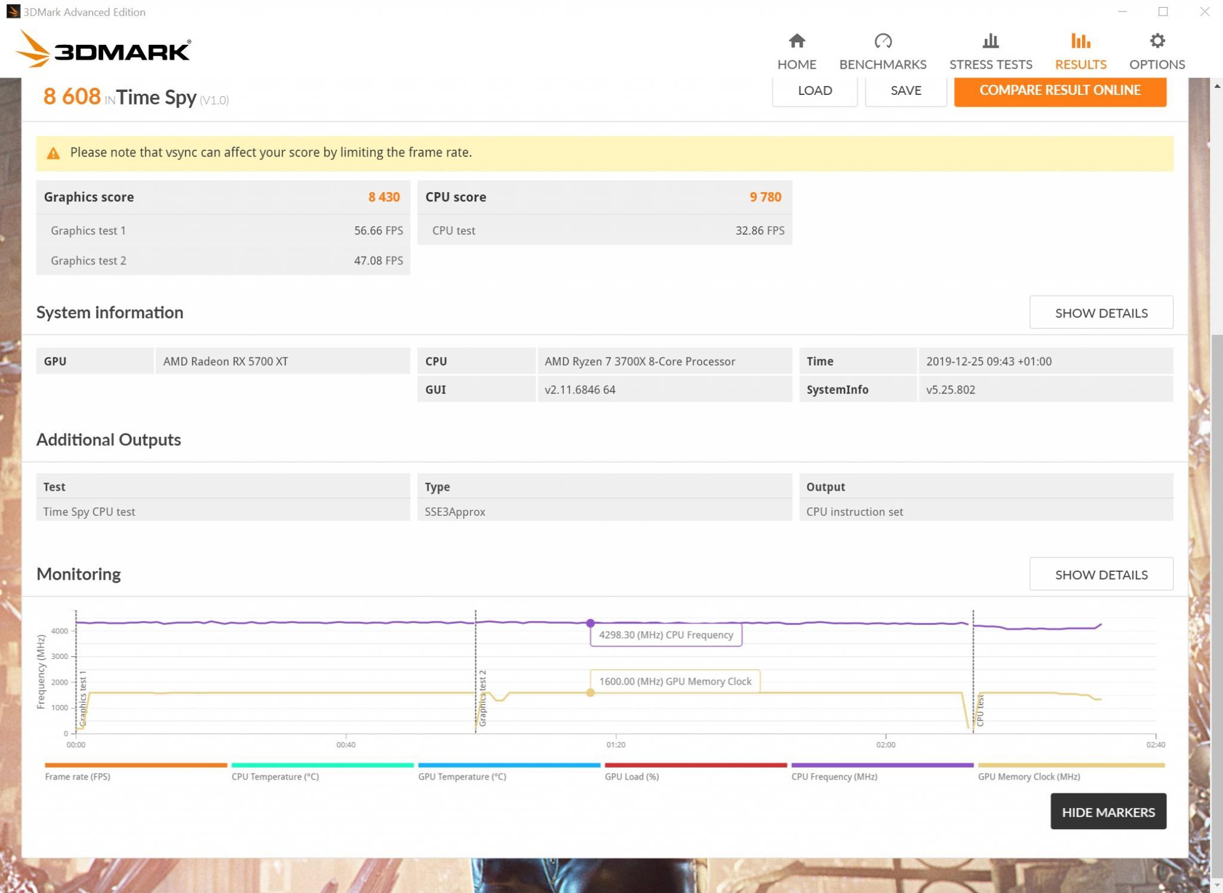Screen dimensions: 1223x893
Task: Click the Graphics score value 8 430
Action: tap(384, 197)
